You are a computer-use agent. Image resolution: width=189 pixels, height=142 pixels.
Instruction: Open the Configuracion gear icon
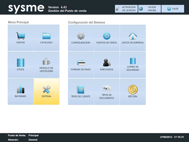(81, 36)
